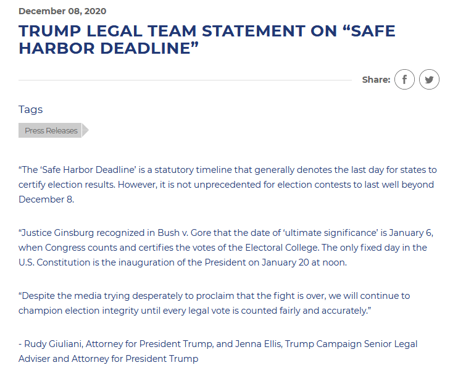The image size is (458, 373).
Task: Click the name "Rudy Giuliani" in signature
Action: pos(54,344)
